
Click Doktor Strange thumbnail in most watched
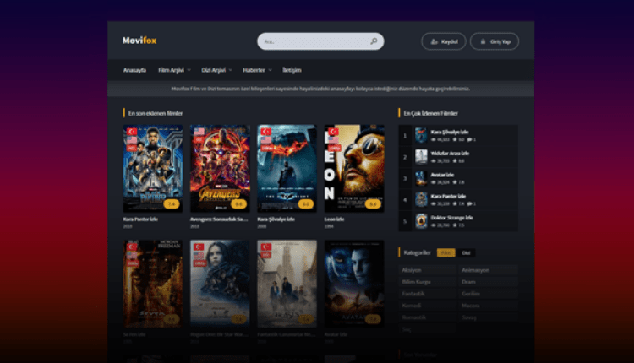(x=421, y=221)
